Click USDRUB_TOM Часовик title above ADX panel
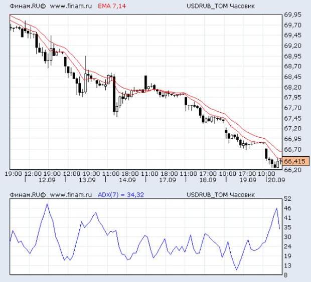Screen dimensions: 311x282 (218, 194)
